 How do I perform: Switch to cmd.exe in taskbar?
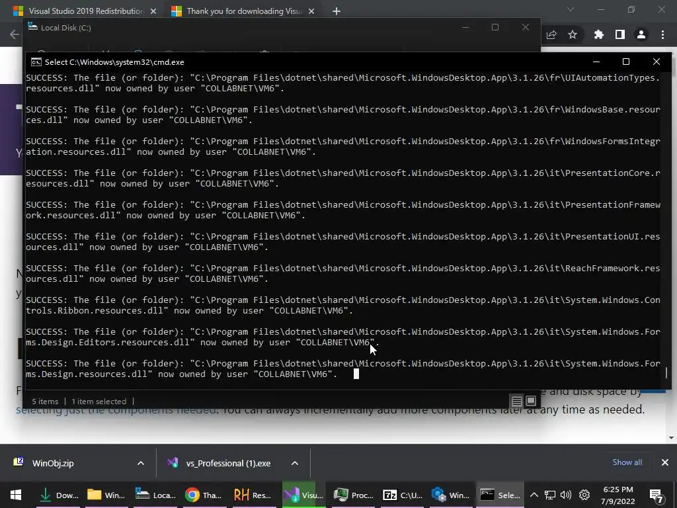pyautogui.click(x=500, y=495)
